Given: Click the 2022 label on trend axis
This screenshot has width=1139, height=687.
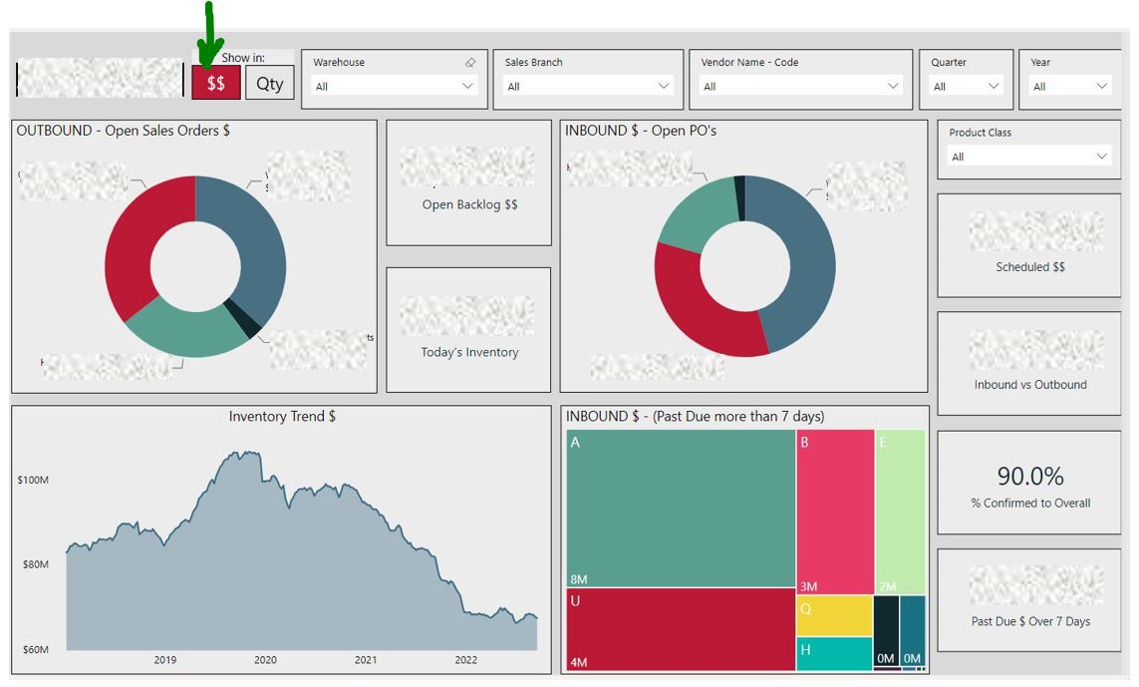Looking at the screenshot, I should coord(465,660).
